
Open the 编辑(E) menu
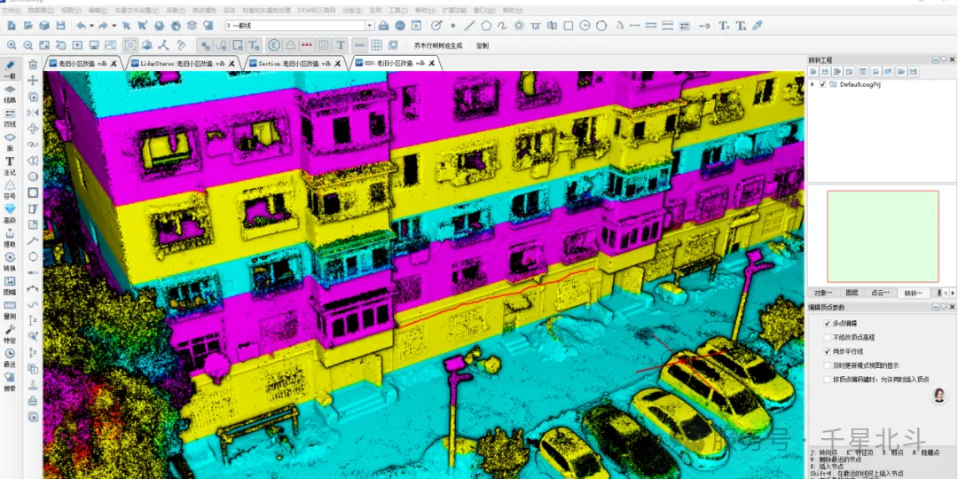pyautogui.click(x=98, y=11)
